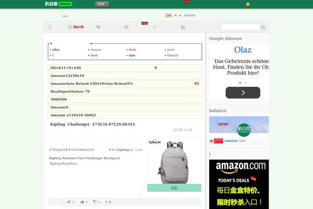Viewport: 313px width, 209px height.
Task: Click the Kipling backpack product image
Action: coord(174,161)
